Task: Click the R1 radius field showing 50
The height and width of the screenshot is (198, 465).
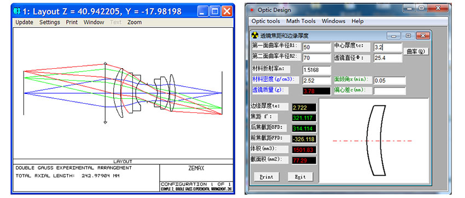Action: 316,47
